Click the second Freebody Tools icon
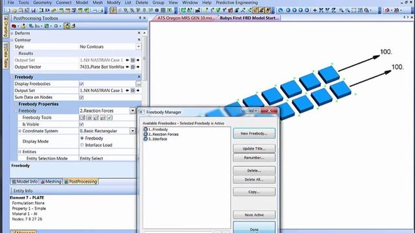The width and height of the screenshot is (415, 233). 89,118
